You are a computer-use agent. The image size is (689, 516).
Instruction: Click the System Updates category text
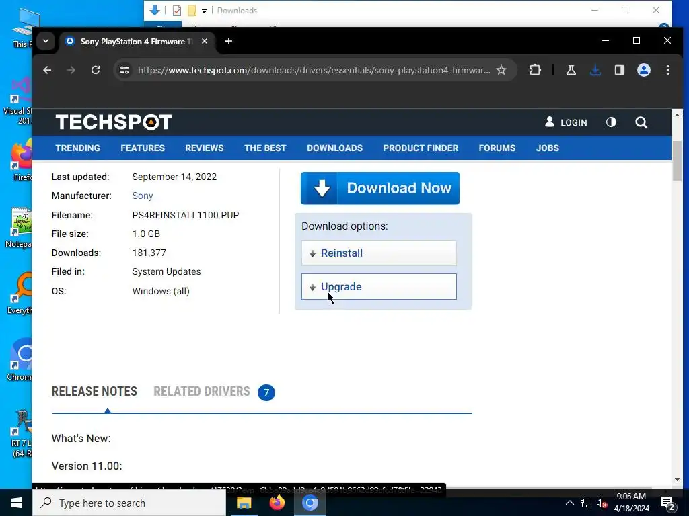coord(167,271)
